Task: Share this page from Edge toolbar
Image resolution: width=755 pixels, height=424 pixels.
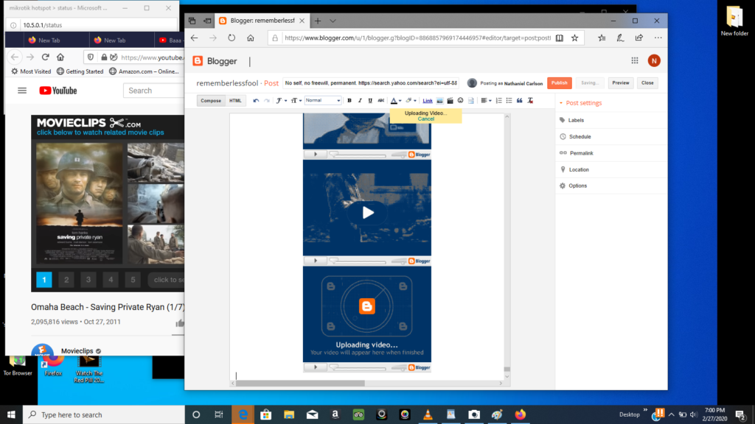Action: 639,38
